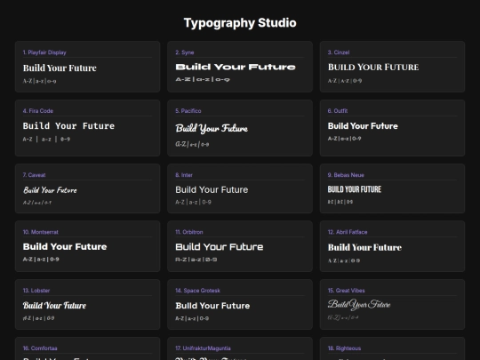This screenshot has height=360, width=480.
Task: Select the '5. Pacifico' font label
Action: pos(188,111)
